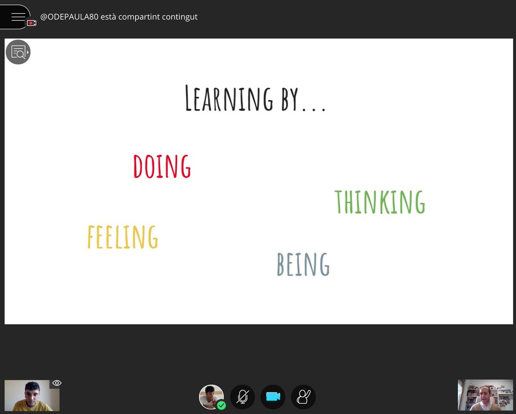Click the yellow word FEELING
This screenshot has height=414, width=516.
[123, 237]
